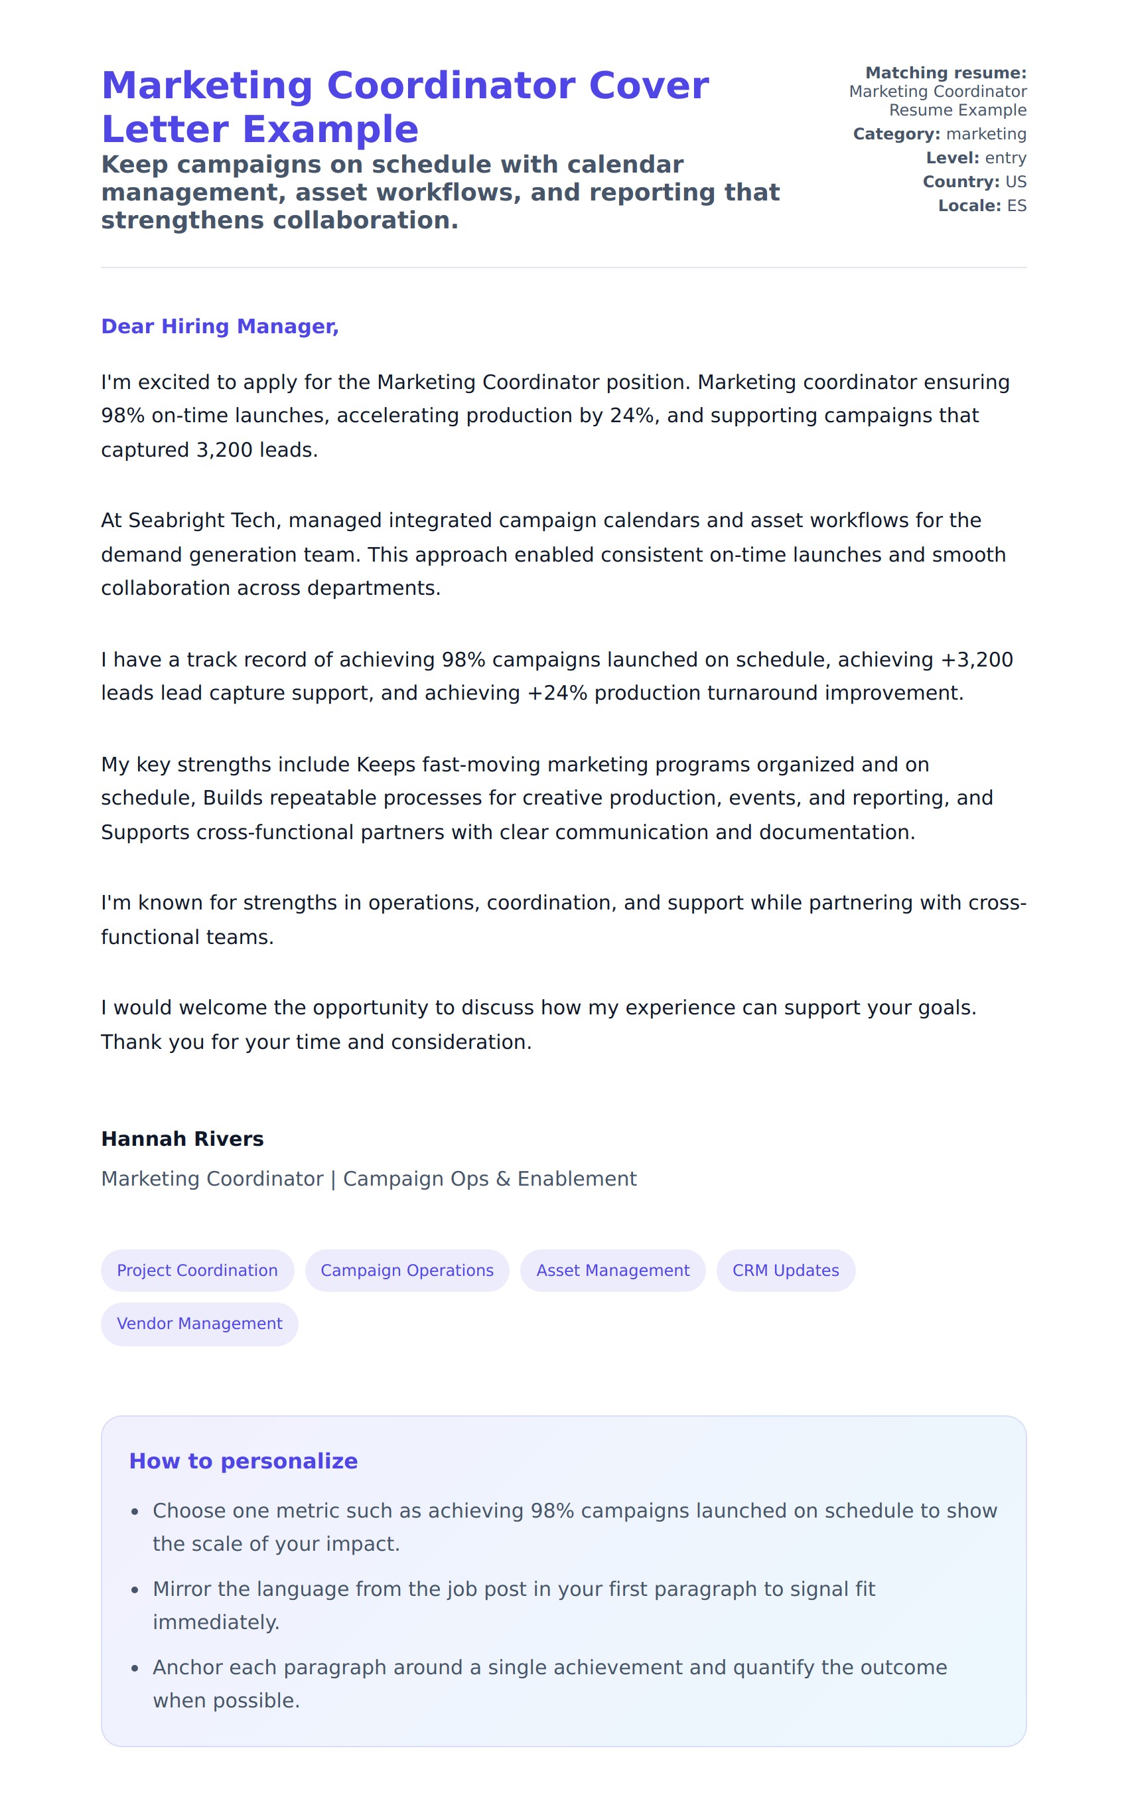
Task: Choose the CRM Updates skill tag
Action: tap(785, 1270)
